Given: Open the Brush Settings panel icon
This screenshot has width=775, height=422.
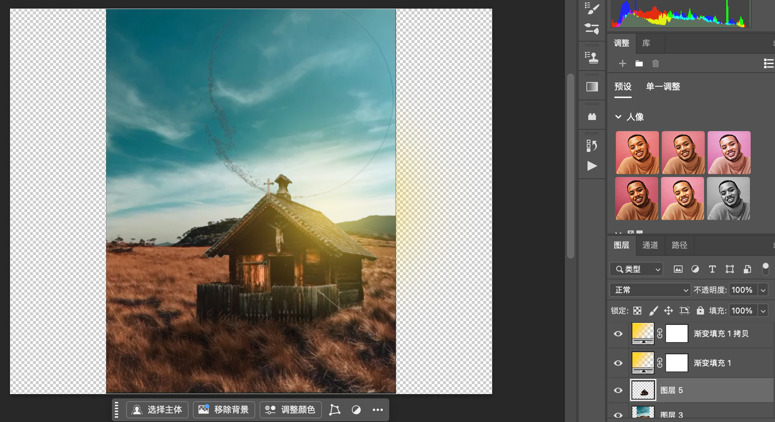Looking at the screenshot, I should [592, 9].
